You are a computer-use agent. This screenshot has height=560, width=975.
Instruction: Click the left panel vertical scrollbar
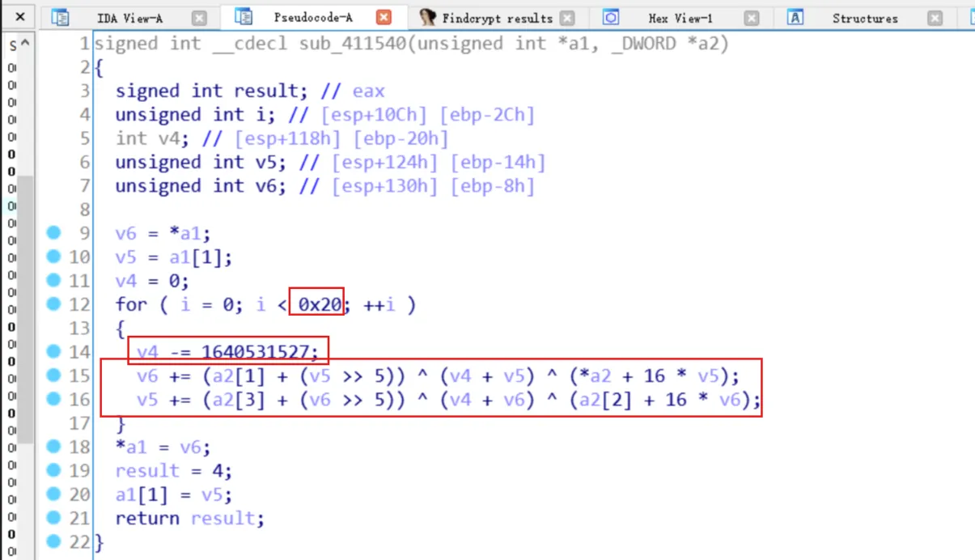pos(26,308)
